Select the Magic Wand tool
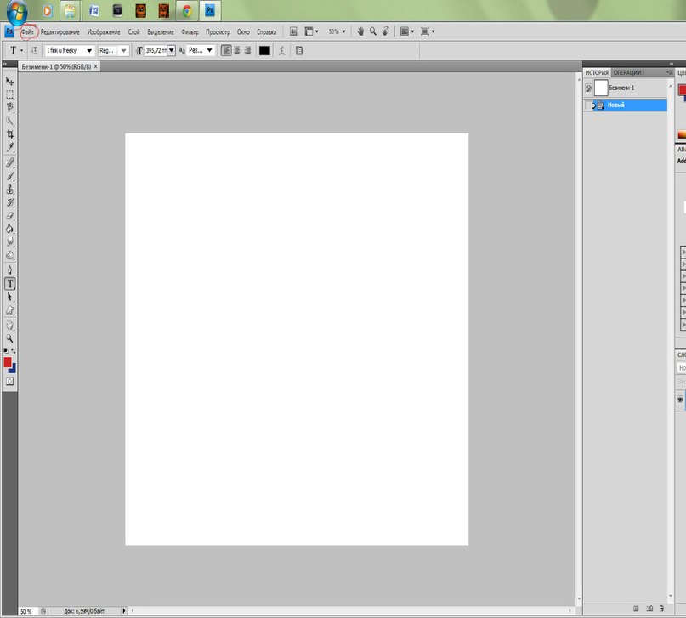 pyautogui.click(x=9, y=121)
